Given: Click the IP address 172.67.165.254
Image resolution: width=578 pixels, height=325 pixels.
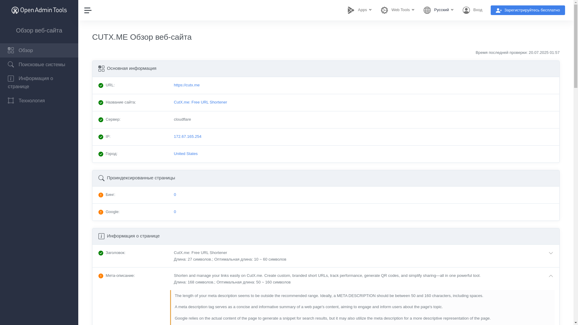Looking at the screenshot, I should (188, 137).
